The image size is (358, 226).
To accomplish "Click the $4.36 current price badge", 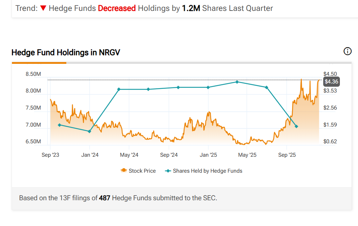I will click(x=331, y=82).
